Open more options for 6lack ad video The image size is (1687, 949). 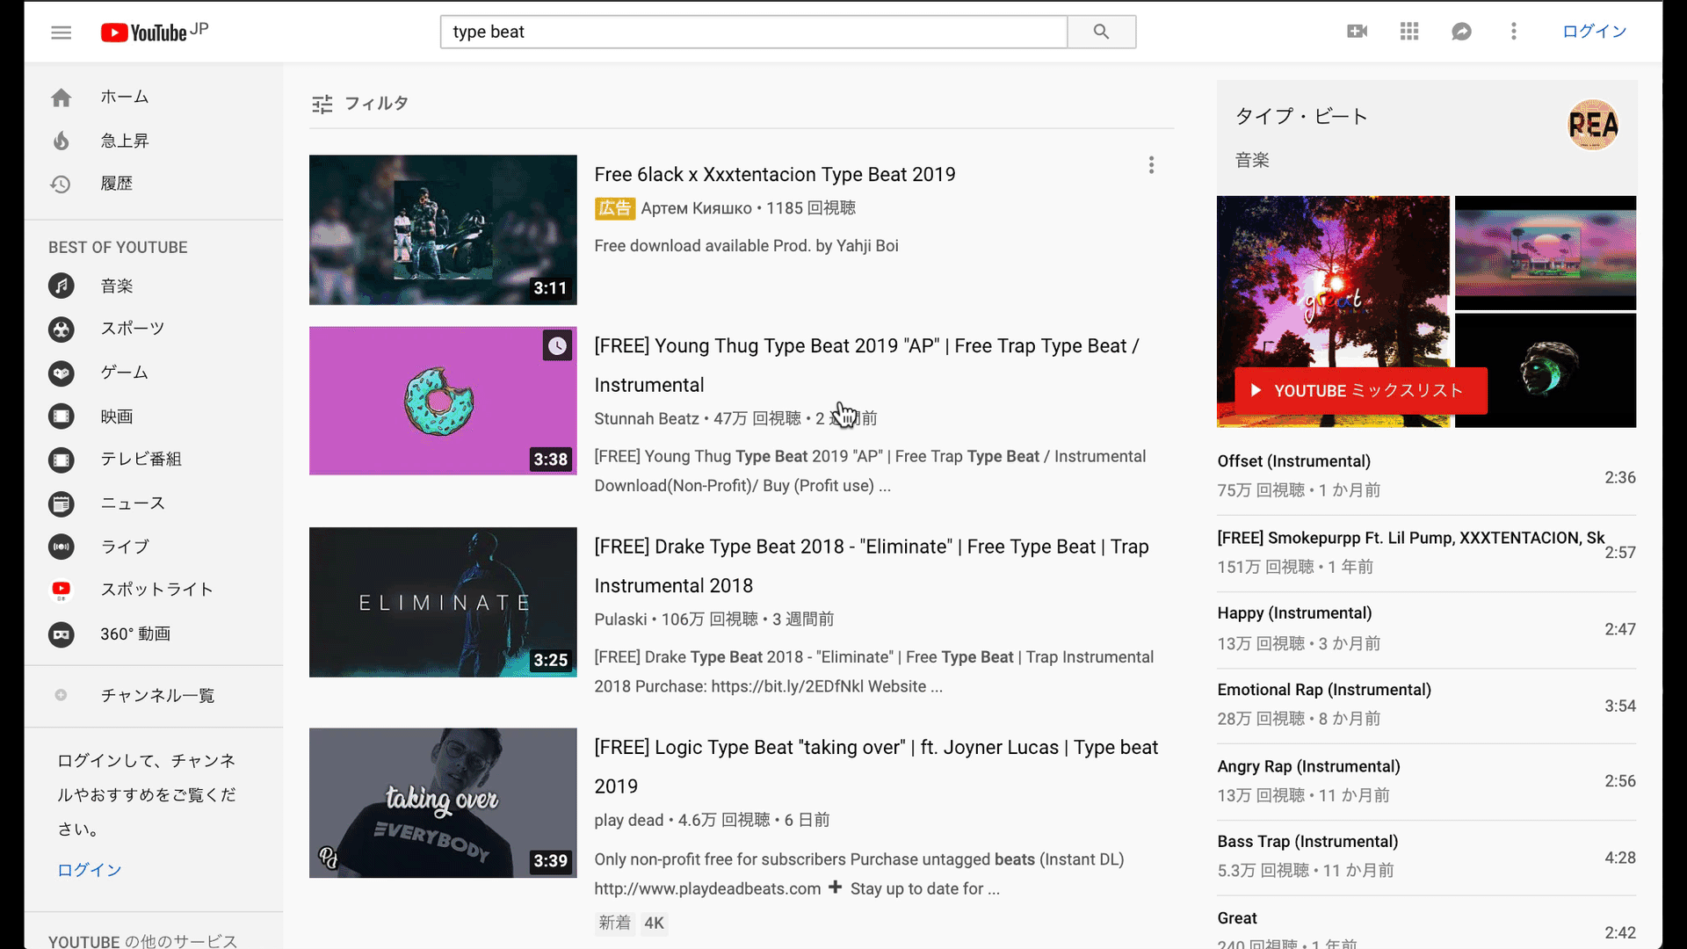[1151, 165]
